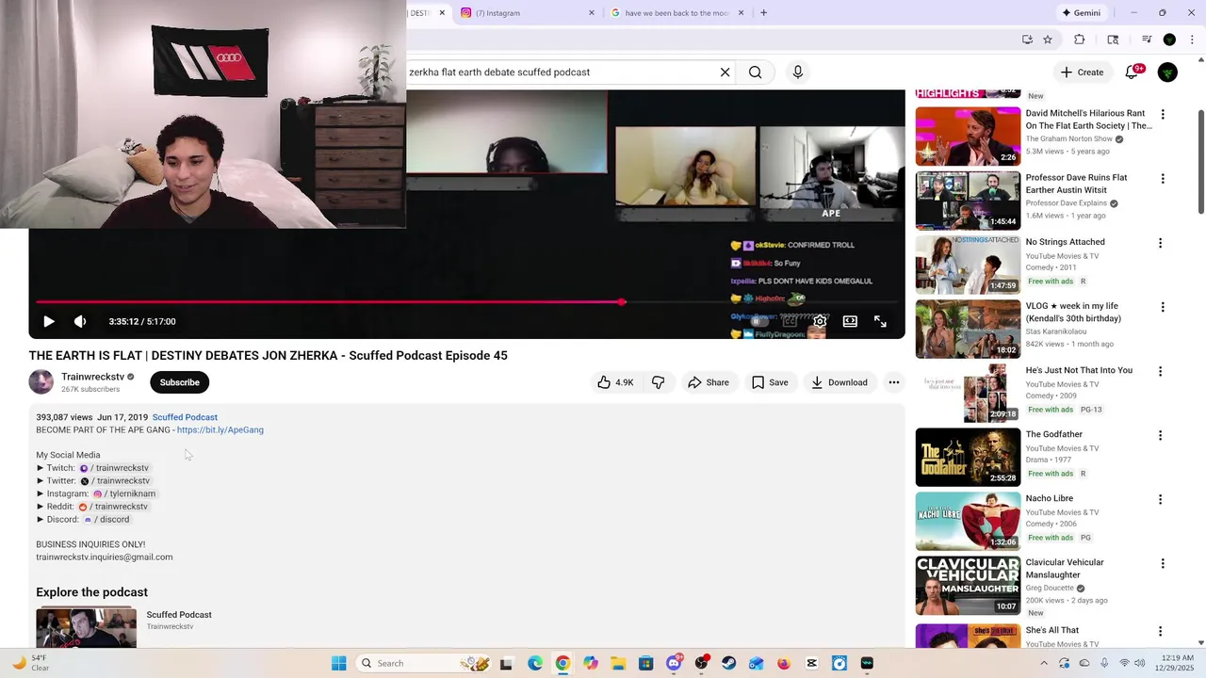Open the video player settings gear
The height and width of the screenshot is (678, 1206).
[820, 321]
